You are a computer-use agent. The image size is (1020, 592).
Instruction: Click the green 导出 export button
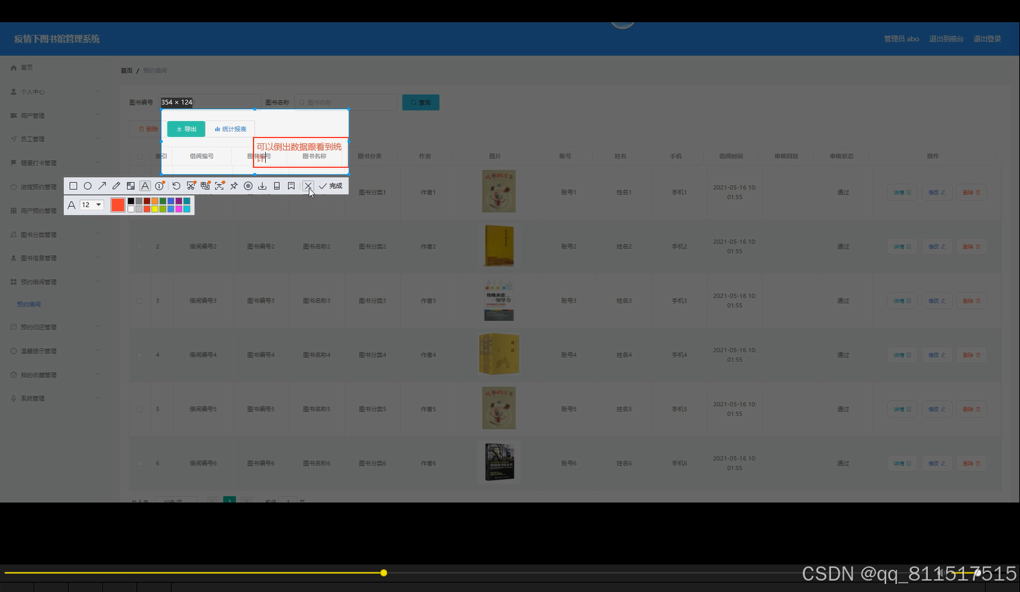coord(186,129)
